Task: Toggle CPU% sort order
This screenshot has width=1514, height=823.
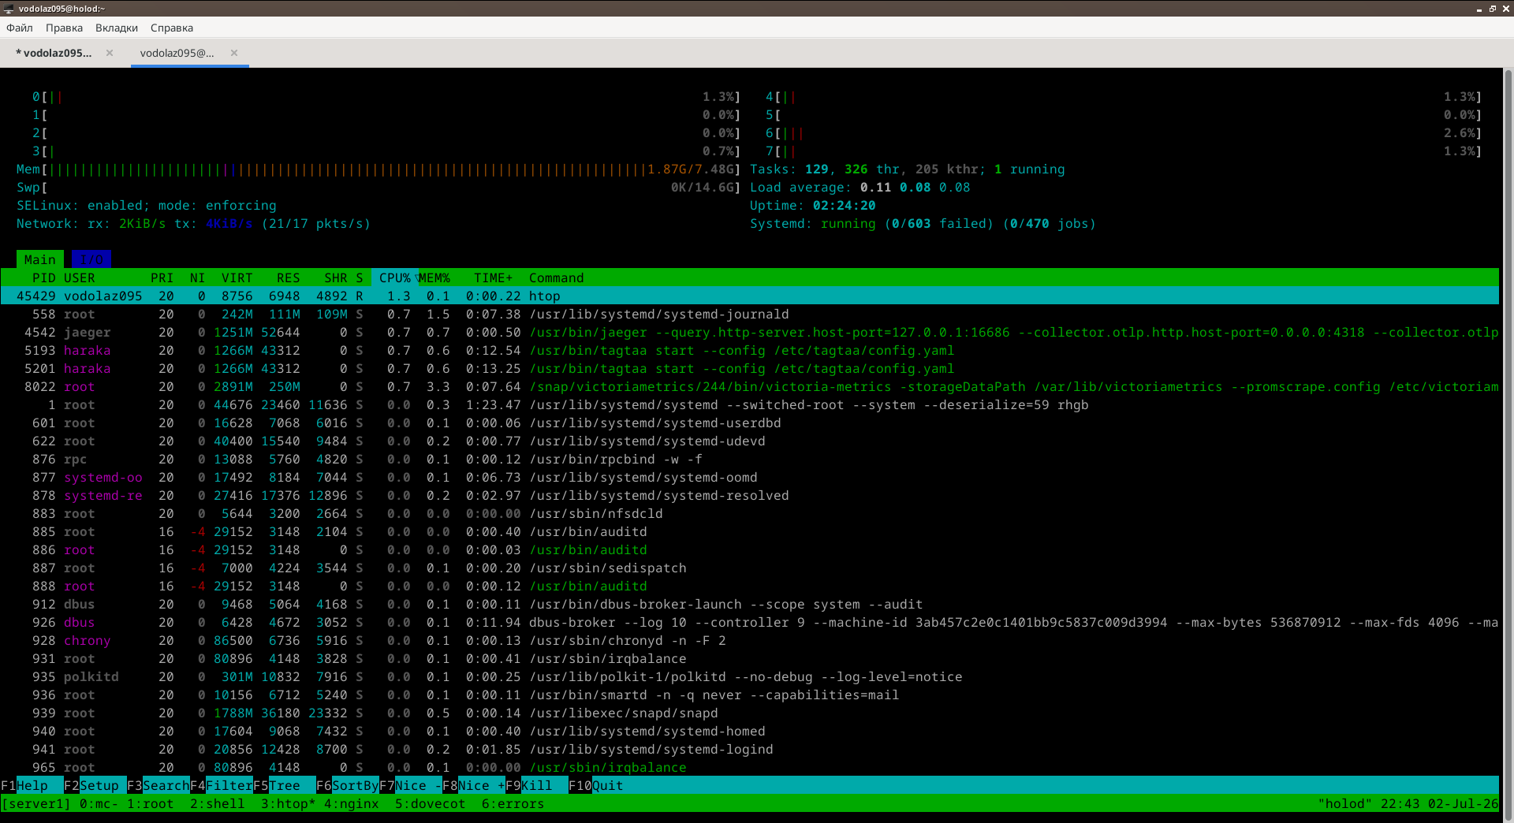Action: [x=395, y=277]
